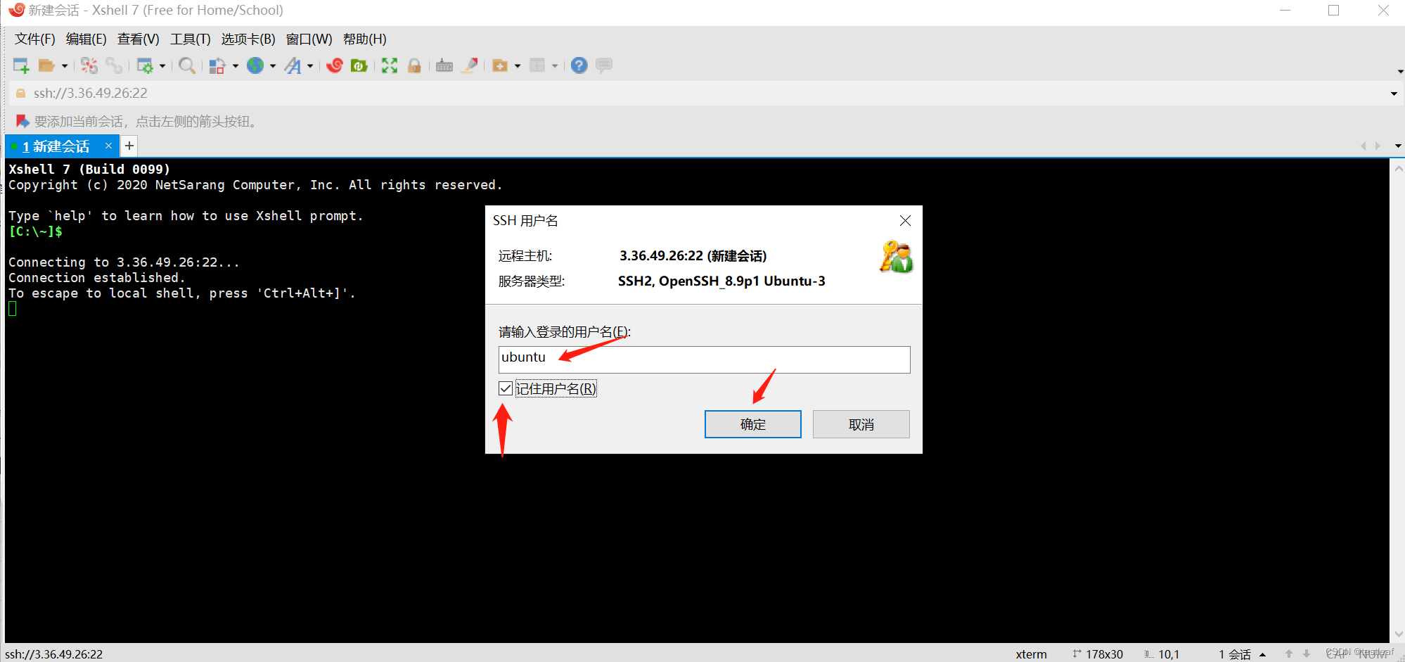
Task: Click the xterm label in status bar
Action: coord(1031,654)
